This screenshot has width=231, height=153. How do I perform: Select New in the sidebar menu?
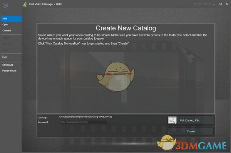(11, 19)
